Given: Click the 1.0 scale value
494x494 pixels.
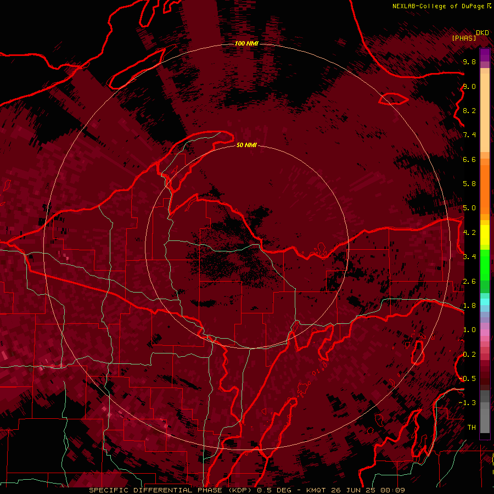Looking at the screenshot, I should (469, 330).
